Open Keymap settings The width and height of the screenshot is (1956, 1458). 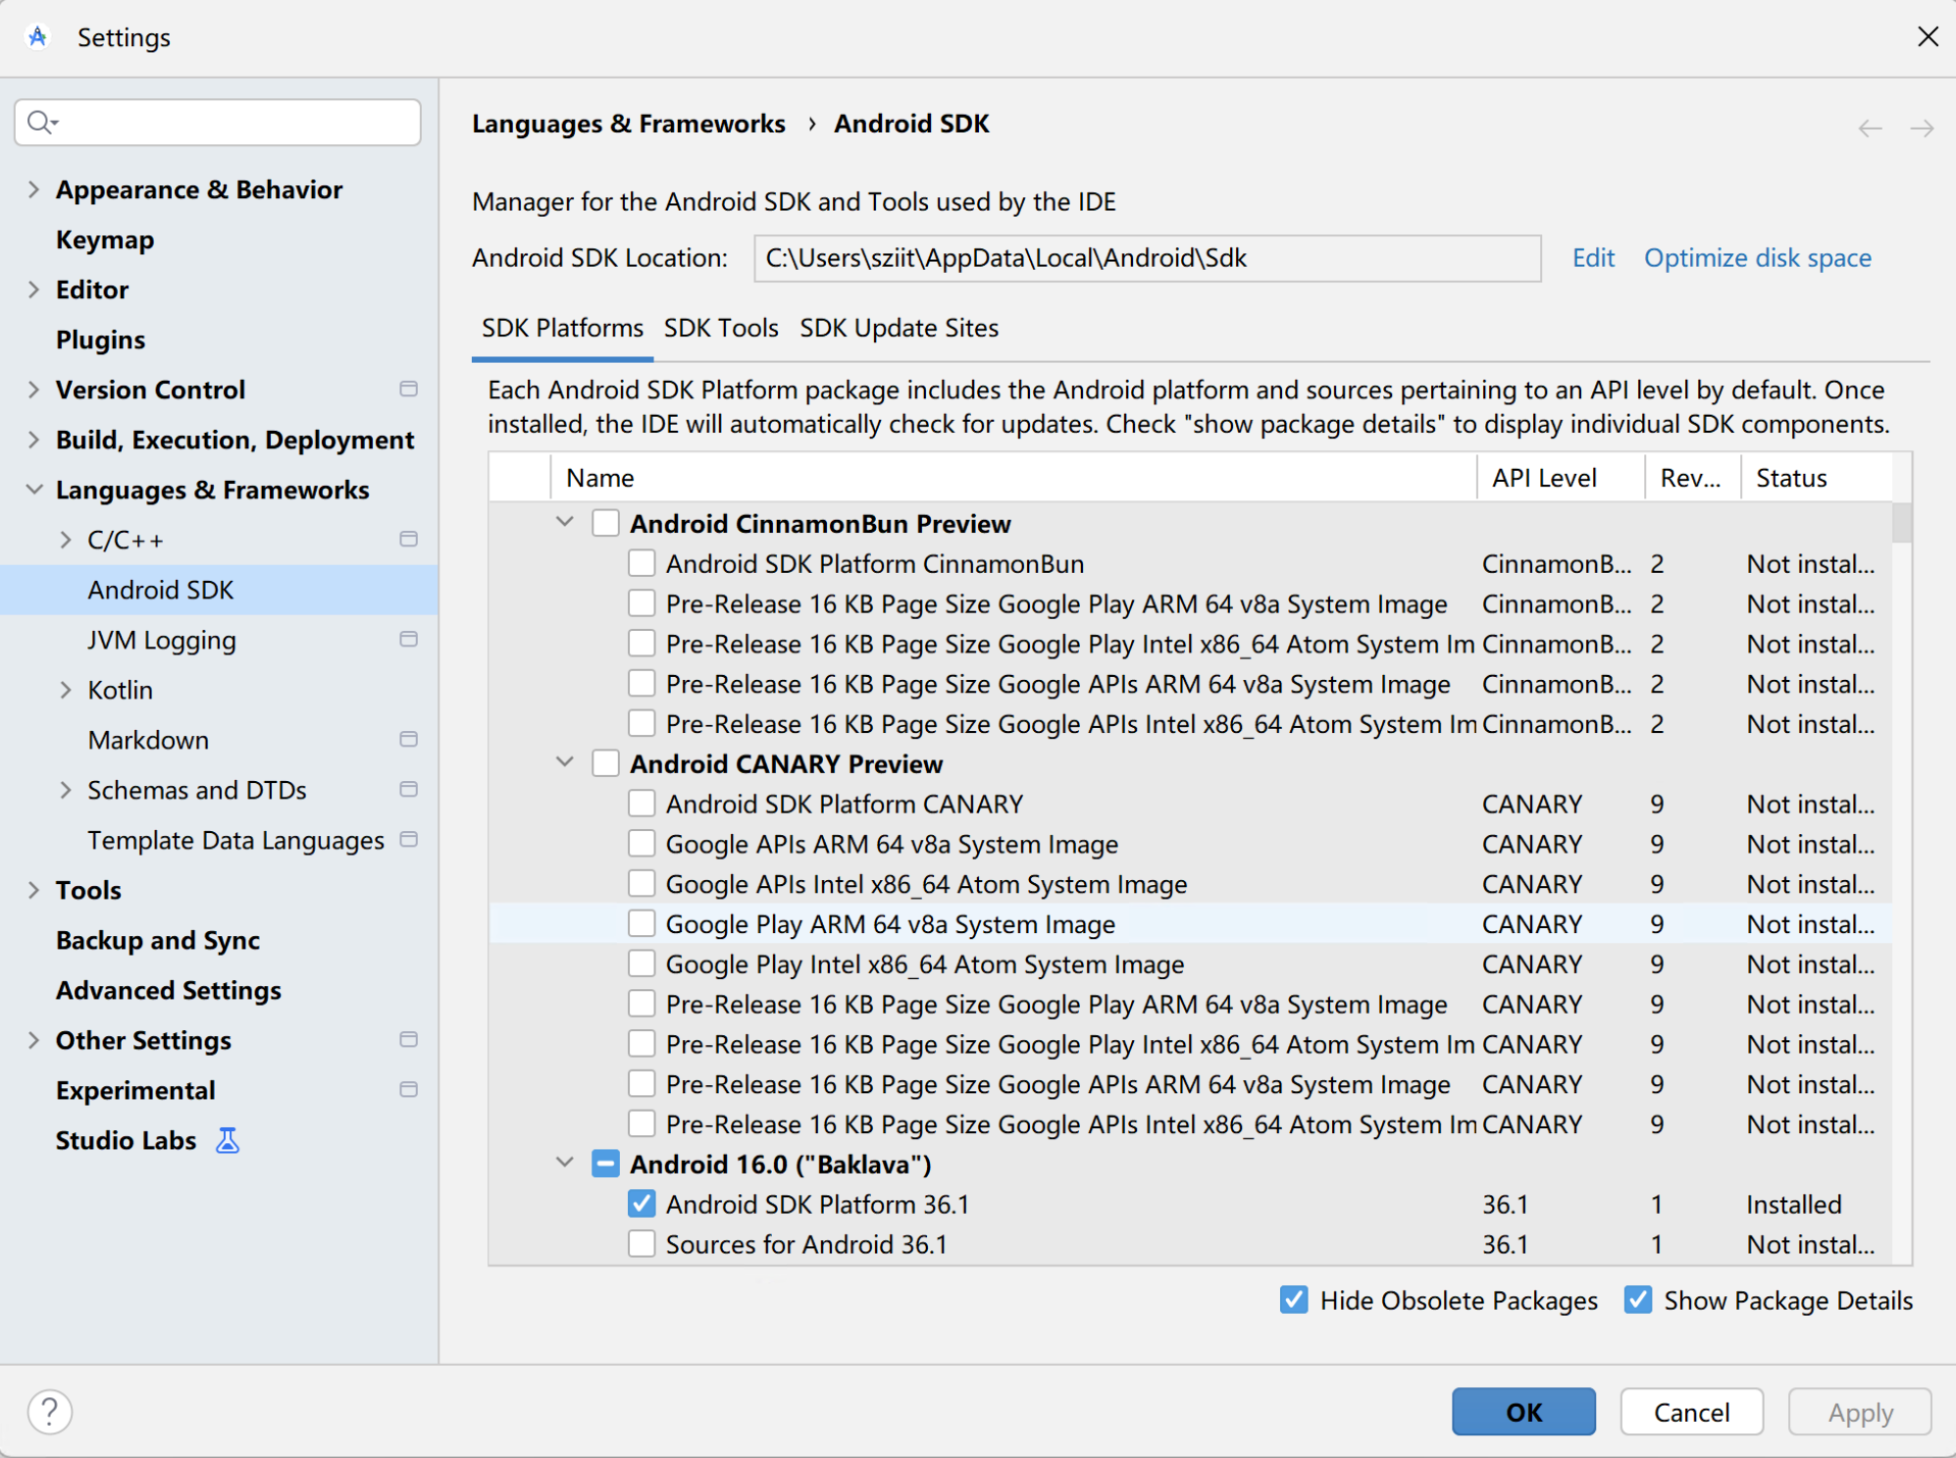[x=105, y=239]
